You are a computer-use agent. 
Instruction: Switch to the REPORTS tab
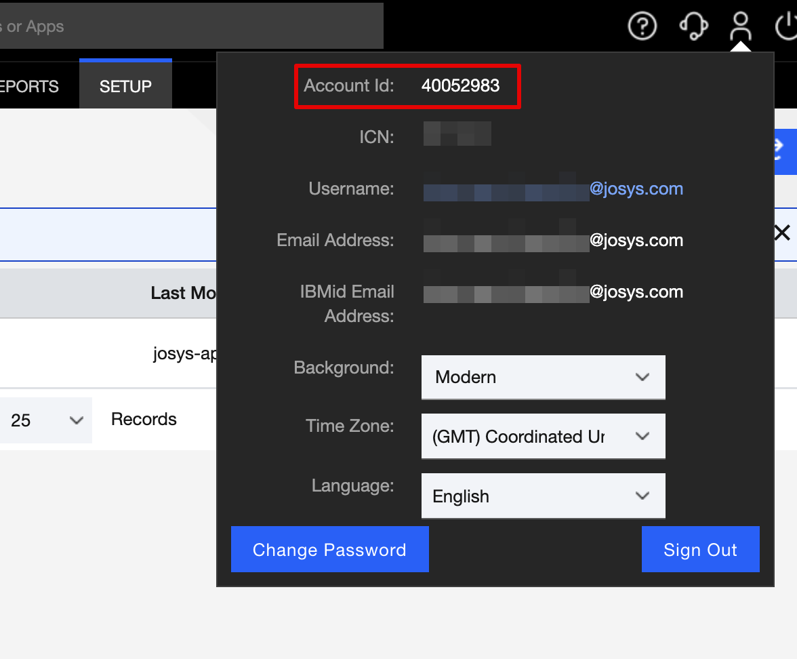[29, 87]
